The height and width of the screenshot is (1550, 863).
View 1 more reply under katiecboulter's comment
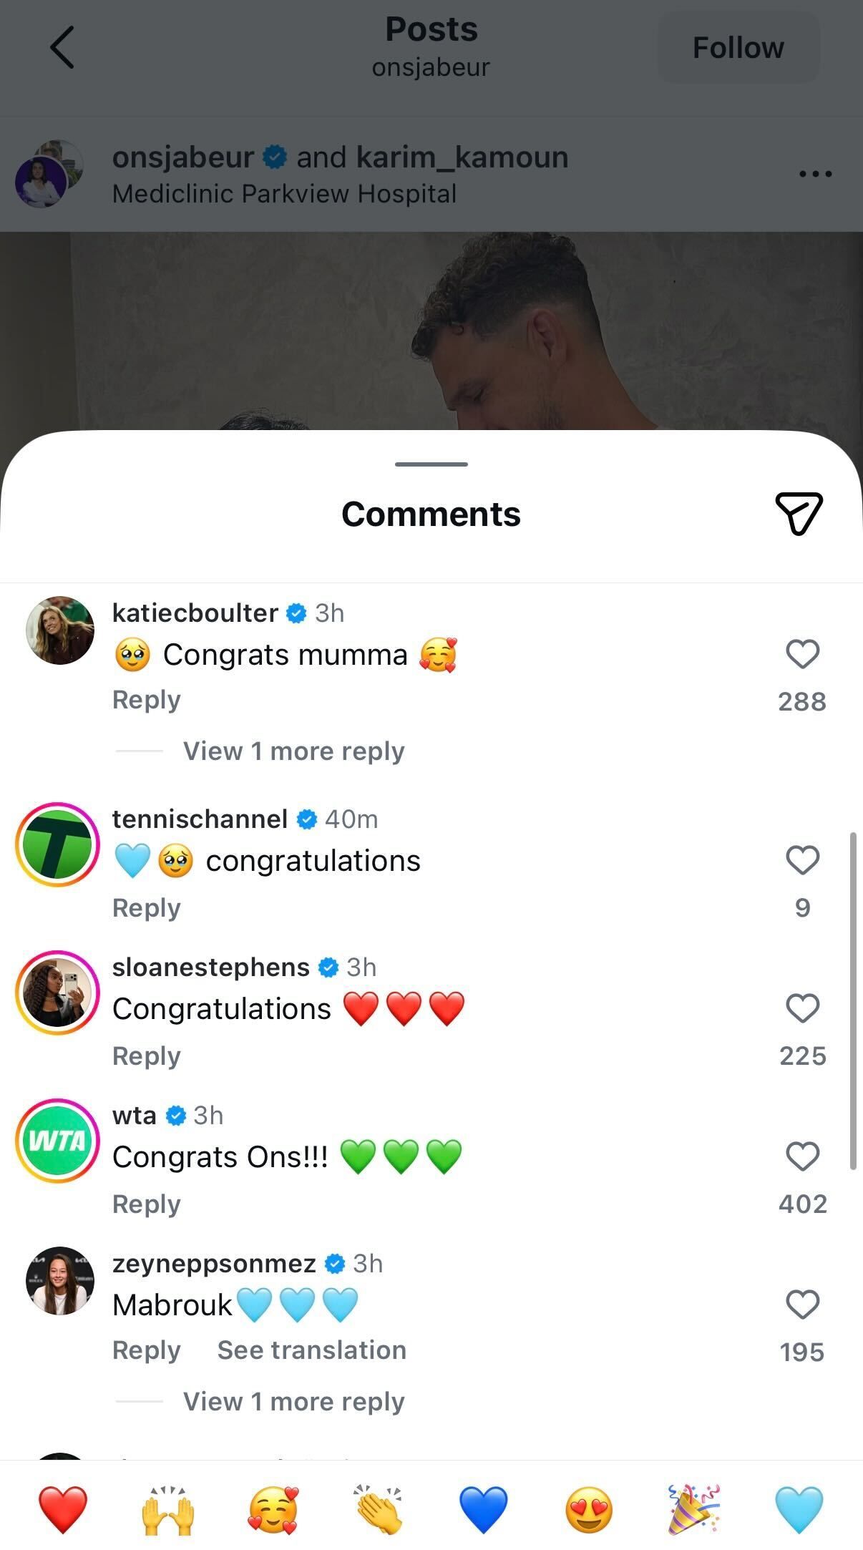293,751
